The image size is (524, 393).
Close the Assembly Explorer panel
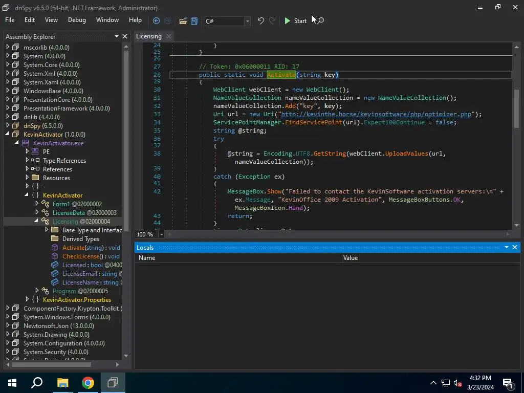pyautogui.click(x=125, y=36)
